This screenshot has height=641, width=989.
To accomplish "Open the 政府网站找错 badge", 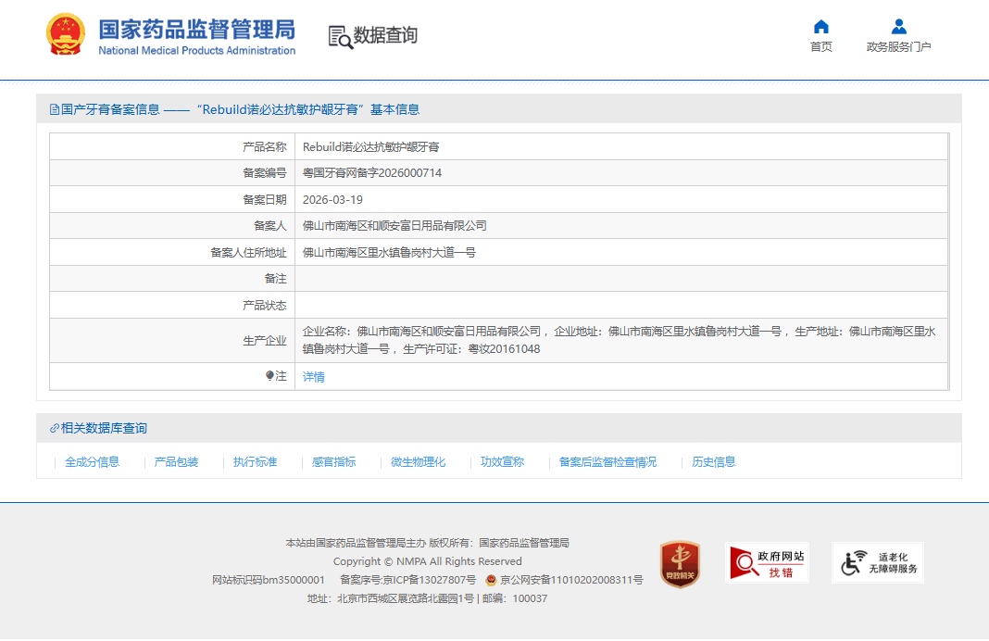I will point(767,563).
